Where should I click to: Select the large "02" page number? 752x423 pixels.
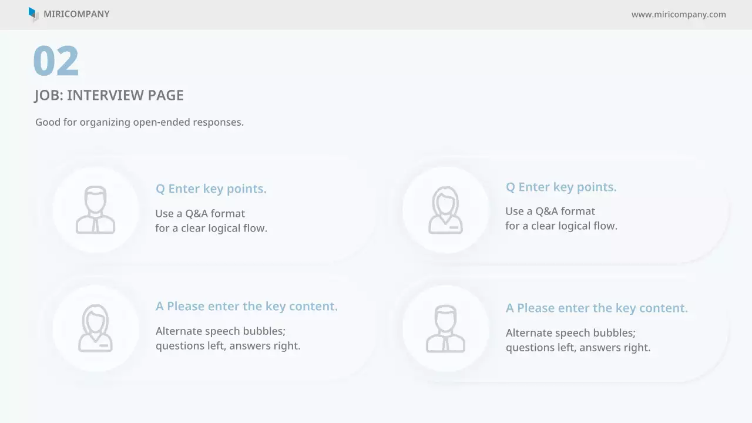56,61
